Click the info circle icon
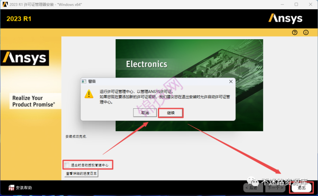 coord(306,32)
